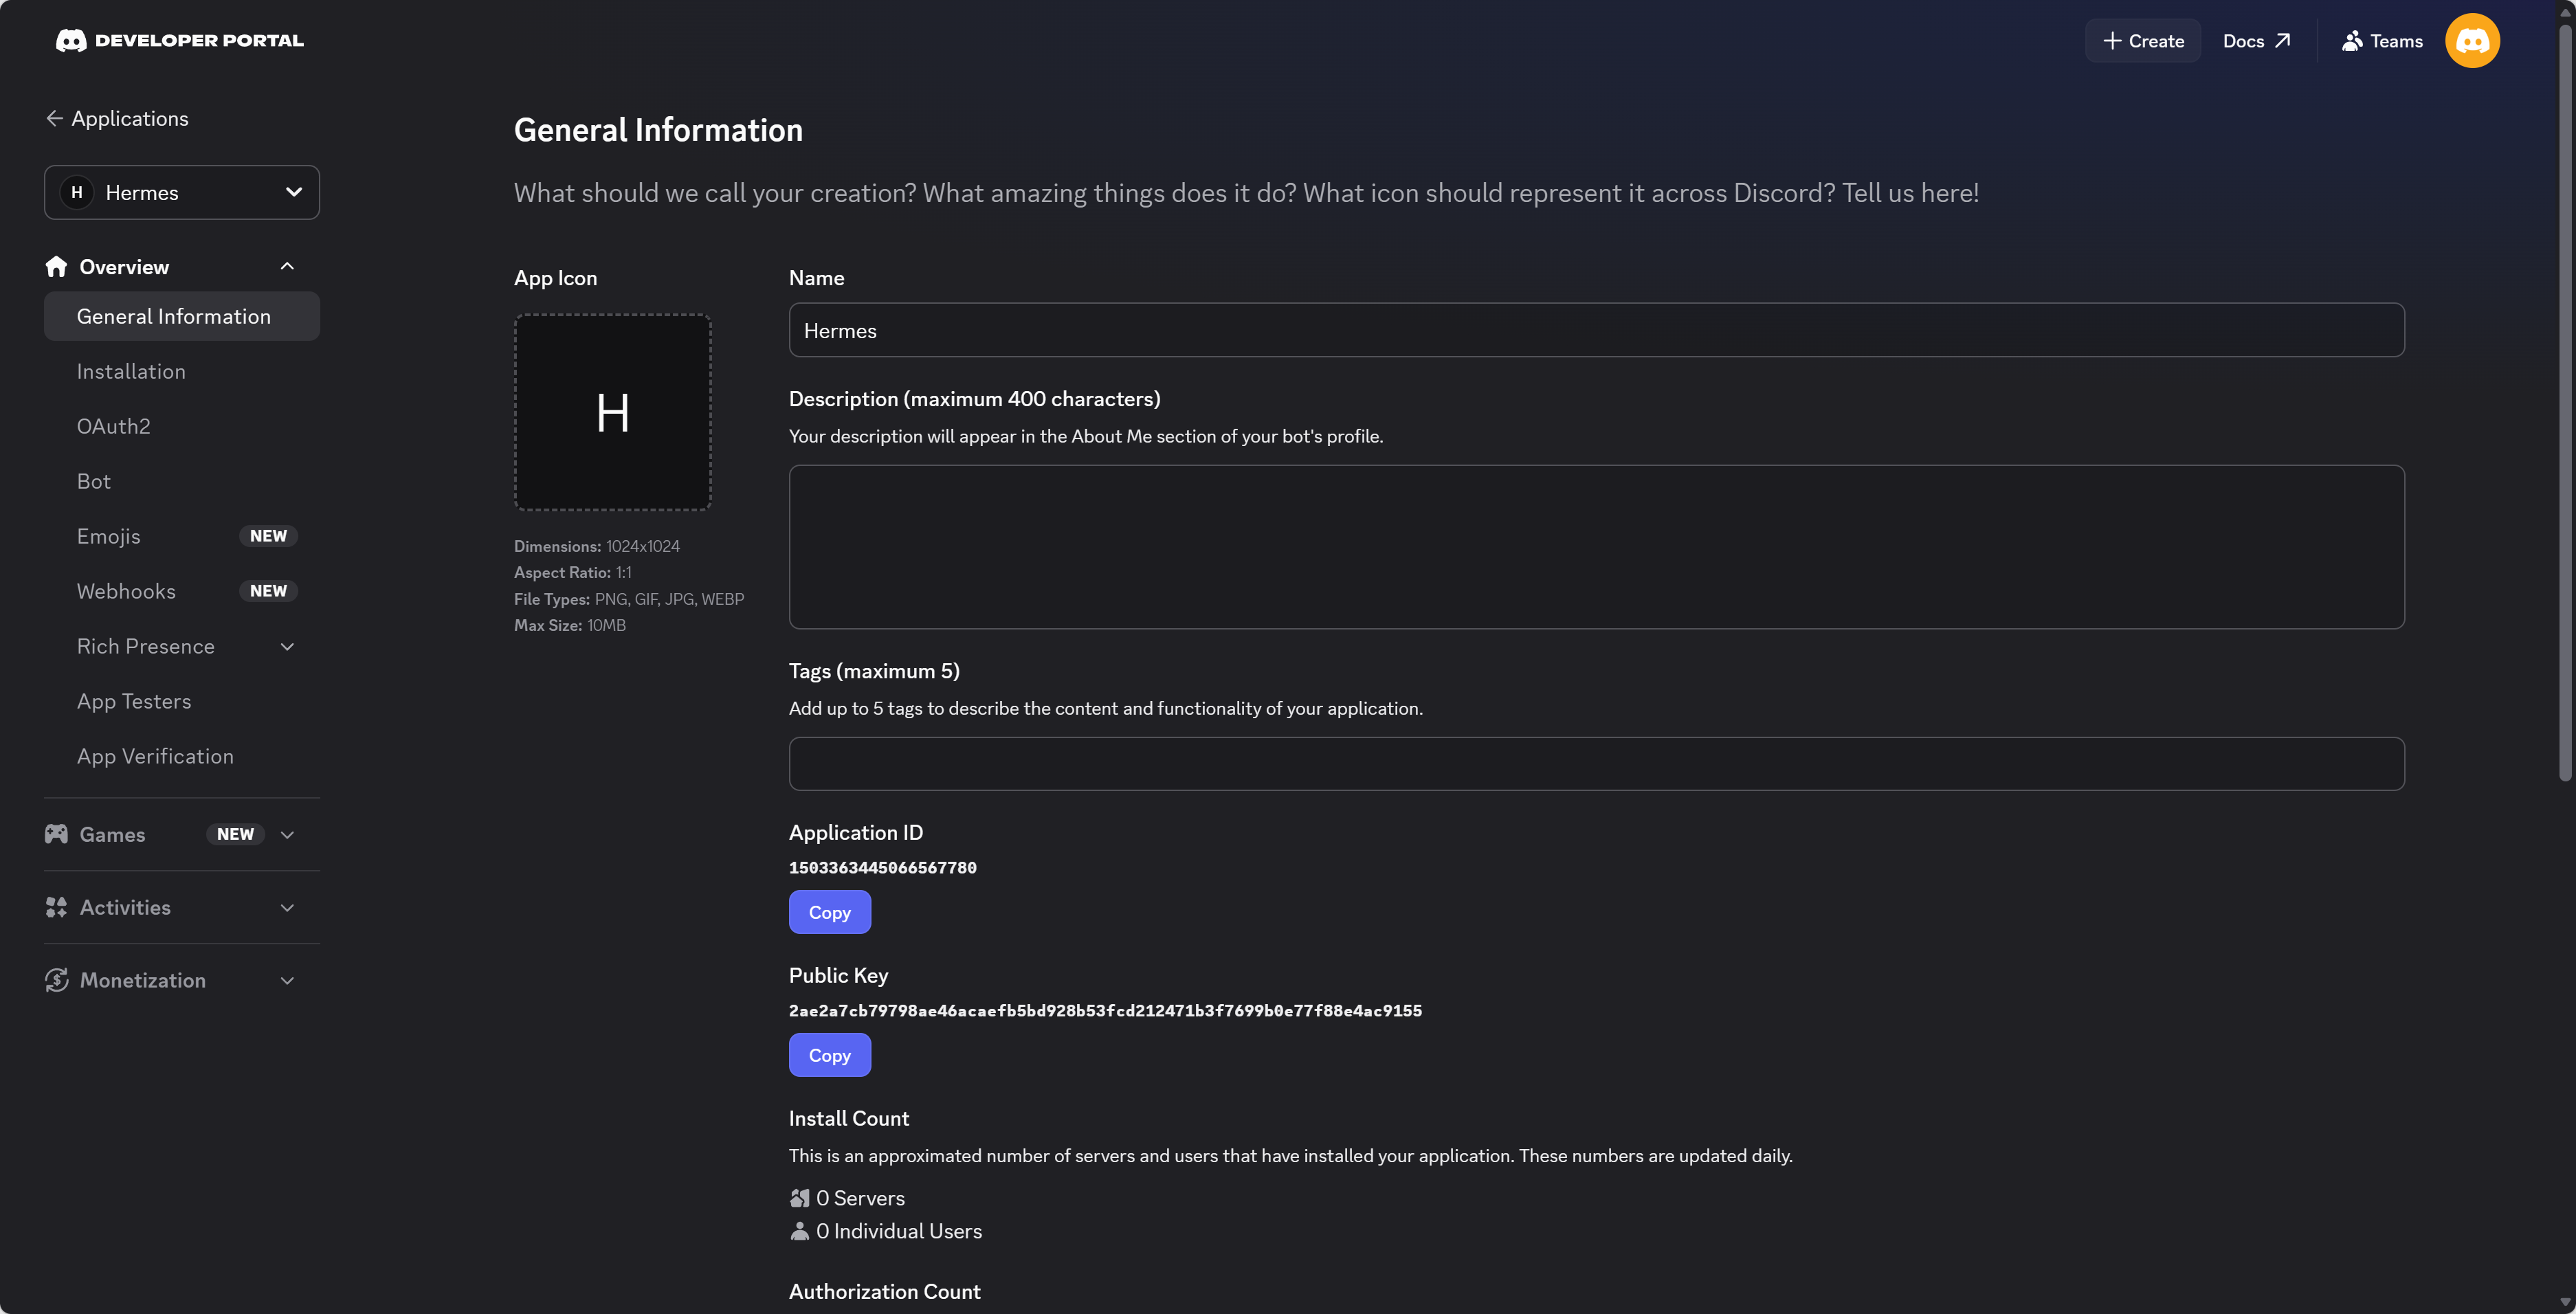
Task: Click the plus icon on Create button
Action: (x=2112, y=41)
